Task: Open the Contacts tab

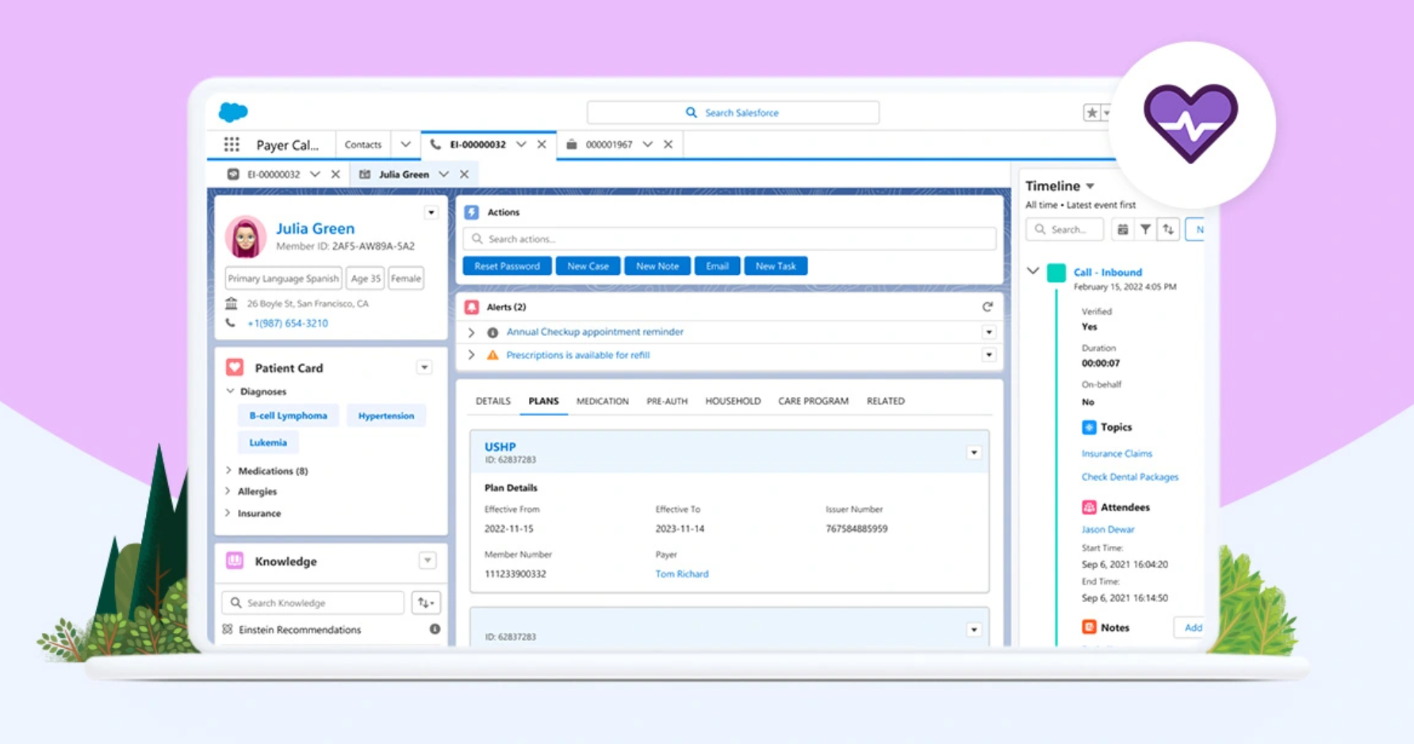Action: click(x=362, y=144)
